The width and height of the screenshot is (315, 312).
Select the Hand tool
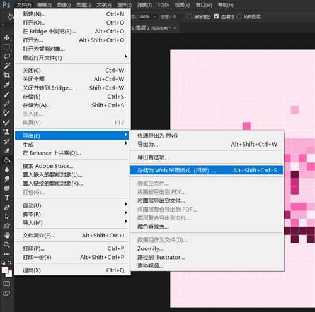point(7,235)
